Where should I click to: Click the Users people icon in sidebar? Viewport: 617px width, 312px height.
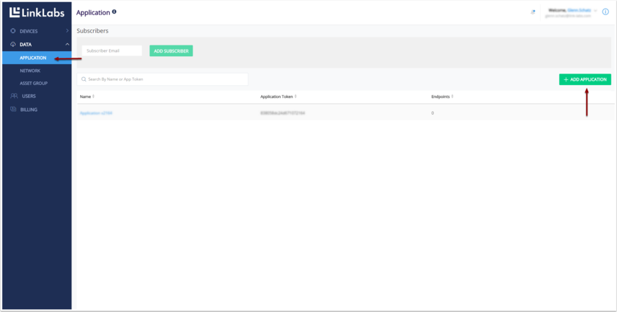point(14,96)
